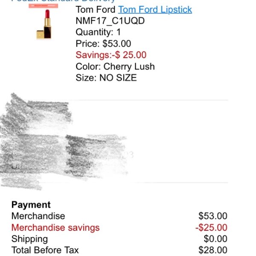Click the scribbled-out address area
Viewport: 256px width, 256px height.
[65, 141]
